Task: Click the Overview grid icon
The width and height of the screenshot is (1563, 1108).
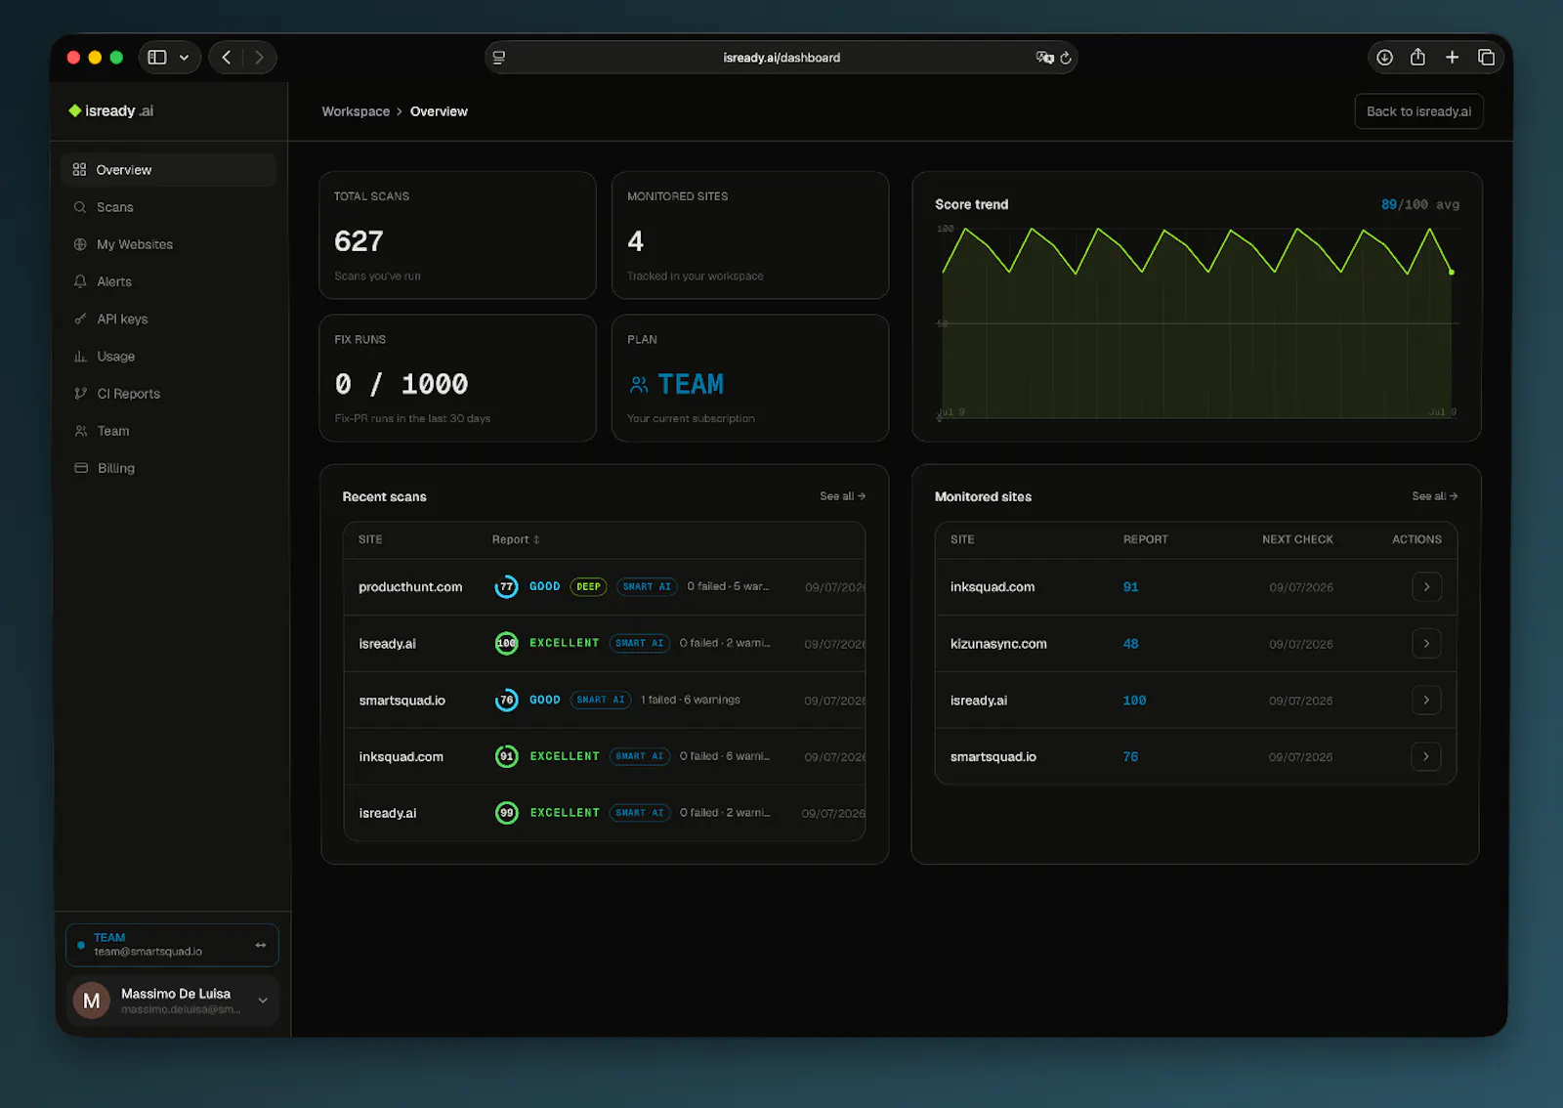Action: point(80,170)
